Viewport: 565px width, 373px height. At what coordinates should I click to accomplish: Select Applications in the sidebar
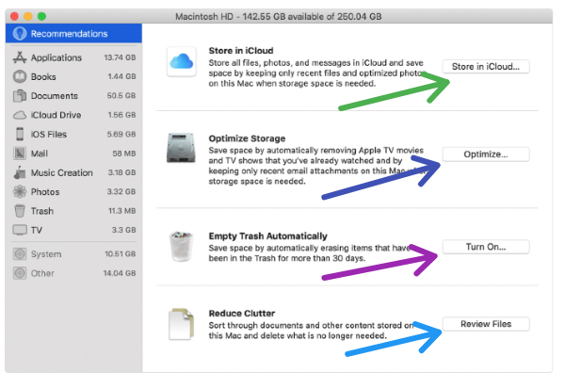click(56, 57)
